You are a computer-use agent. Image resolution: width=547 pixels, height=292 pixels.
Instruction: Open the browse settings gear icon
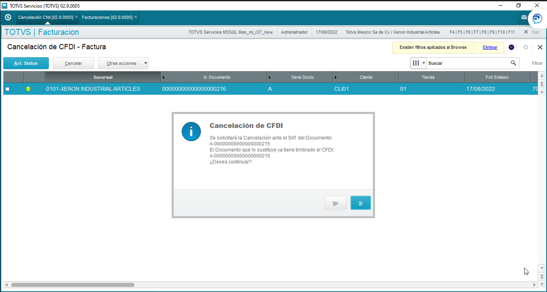526,47
